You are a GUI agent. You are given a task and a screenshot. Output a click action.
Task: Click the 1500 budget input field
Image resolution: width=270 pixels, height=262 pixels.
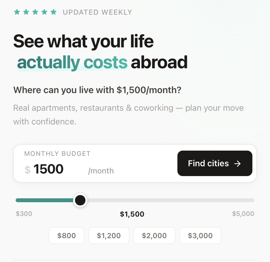click(x=49, y=169)
